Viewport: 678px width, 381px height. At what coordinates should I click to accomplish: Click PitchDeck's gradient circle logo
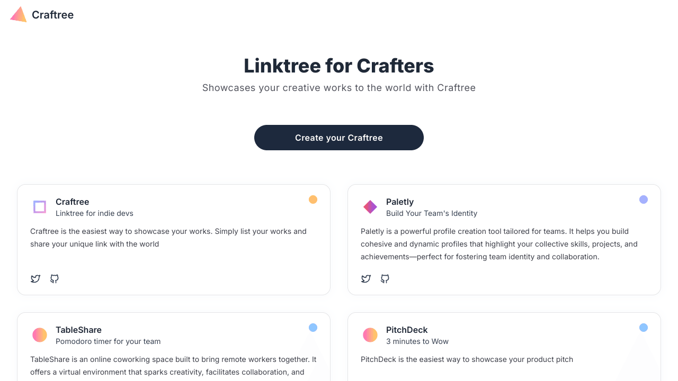click(x=370, y=335)
